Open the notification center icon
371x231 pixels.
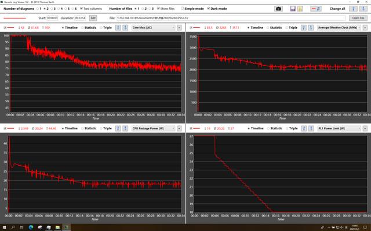tap(365, 228)
